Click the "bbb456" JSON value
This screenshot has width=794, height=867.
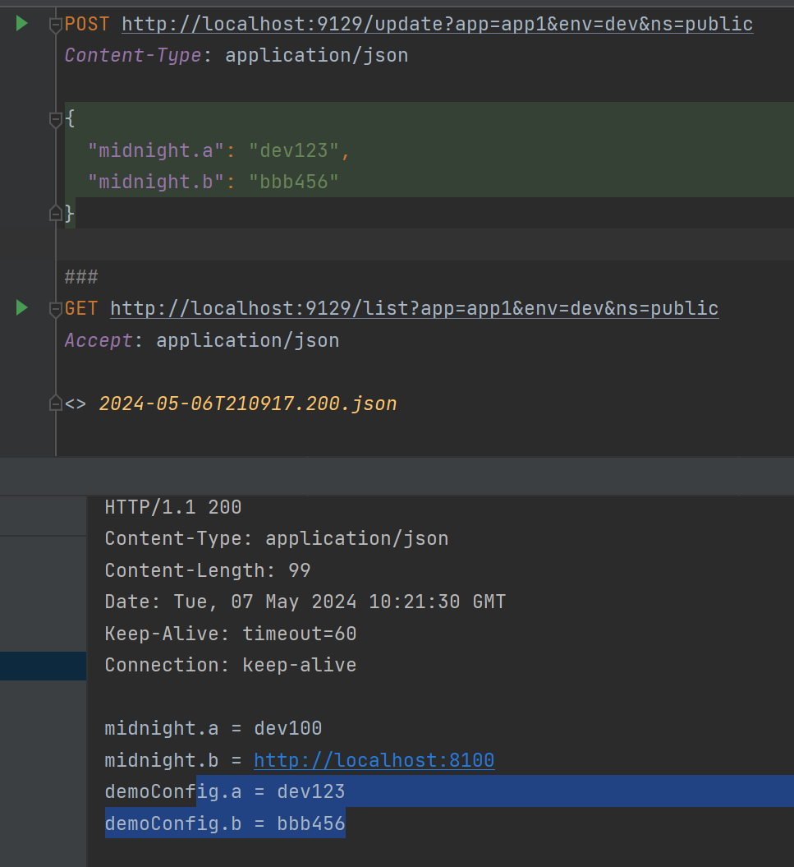293,182
